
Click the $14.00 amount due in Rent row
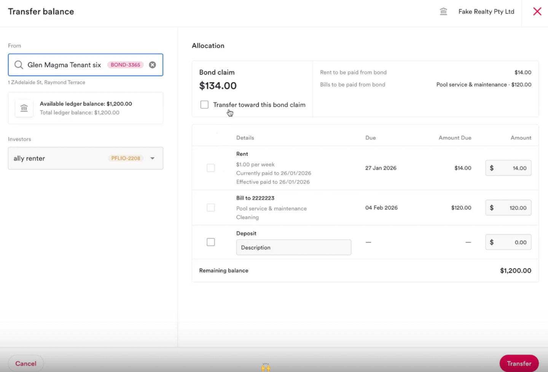[x=463, y=168]
